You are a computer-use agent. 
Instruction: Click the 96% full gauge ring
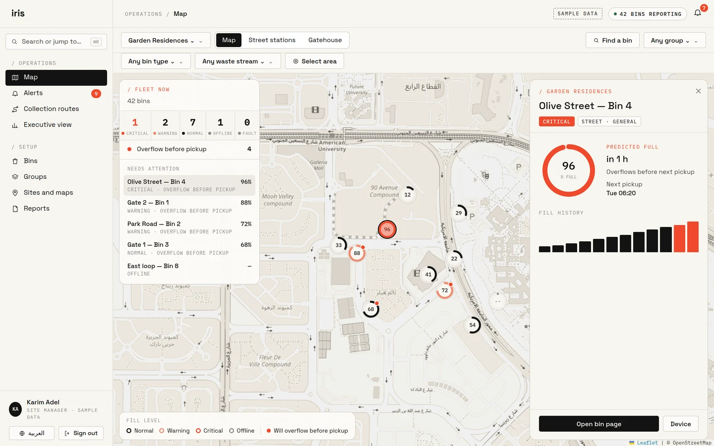[569, 170]
